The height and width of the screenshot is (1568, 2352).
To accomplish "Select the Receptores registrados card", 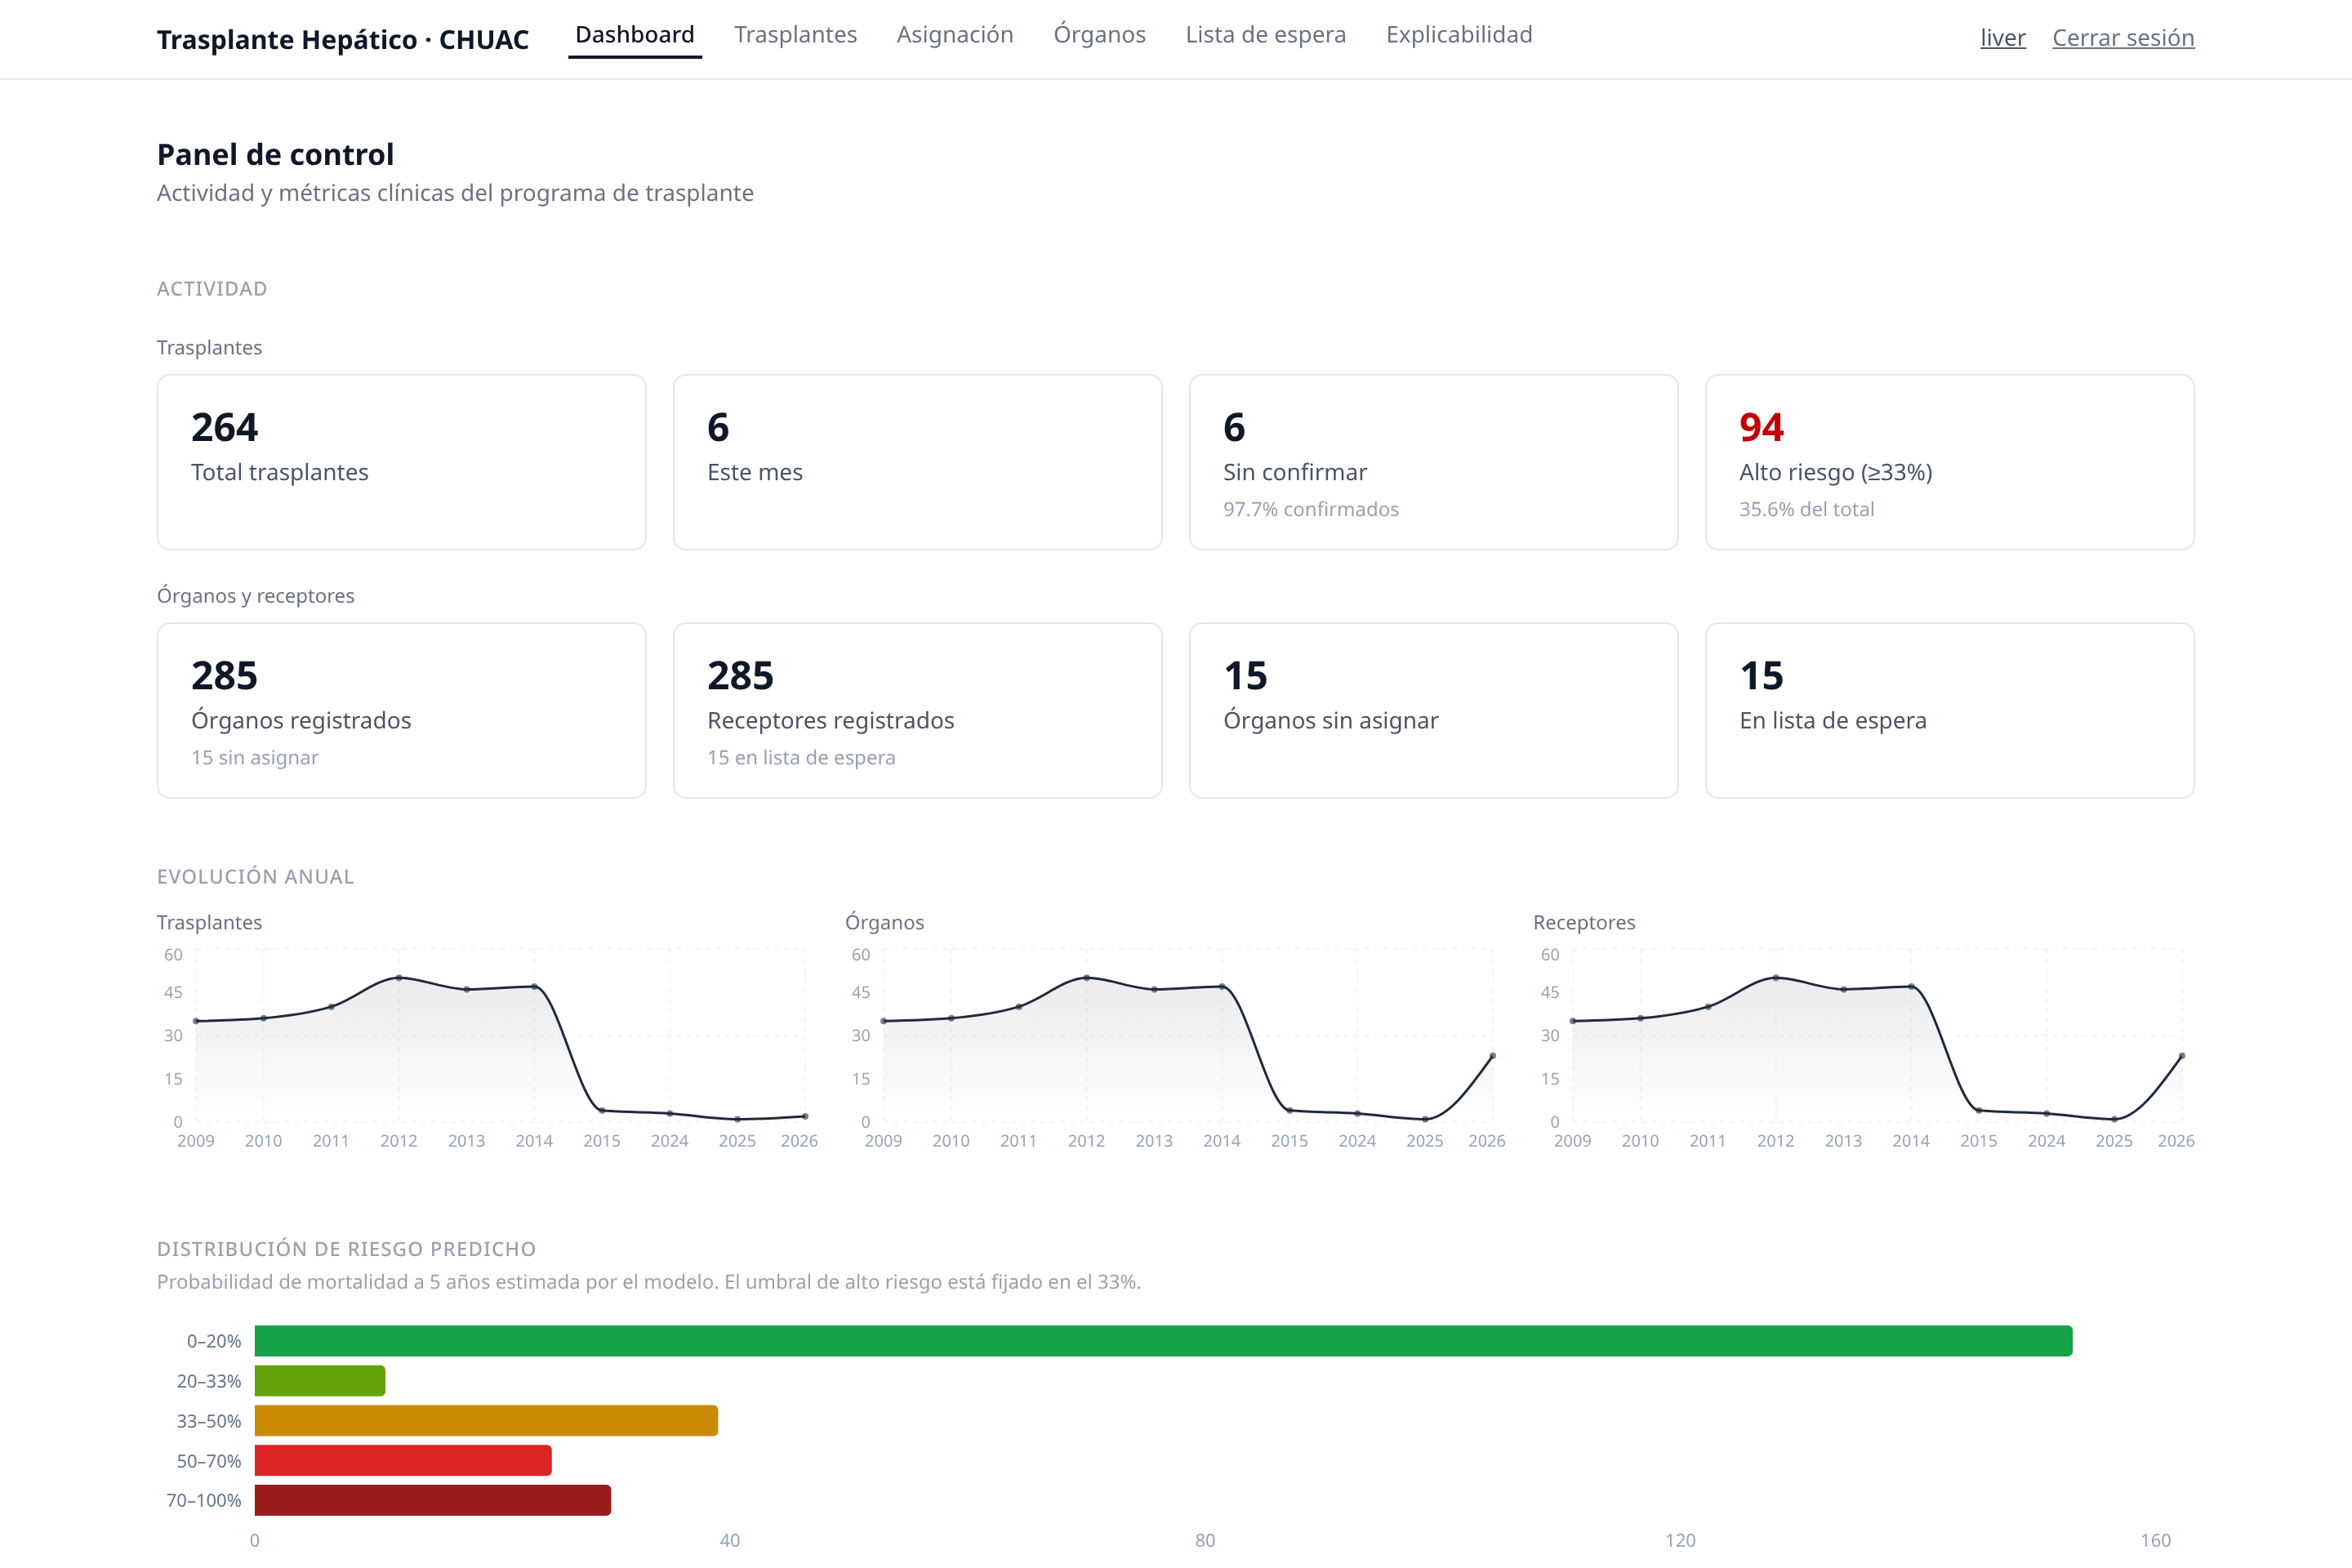I will 918,710.
